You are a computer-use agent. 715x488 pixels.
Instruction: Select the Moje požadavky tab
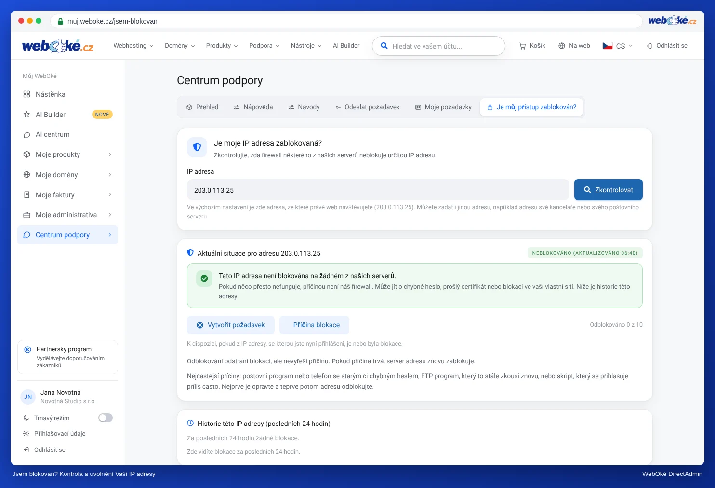(x=443, y=107)
